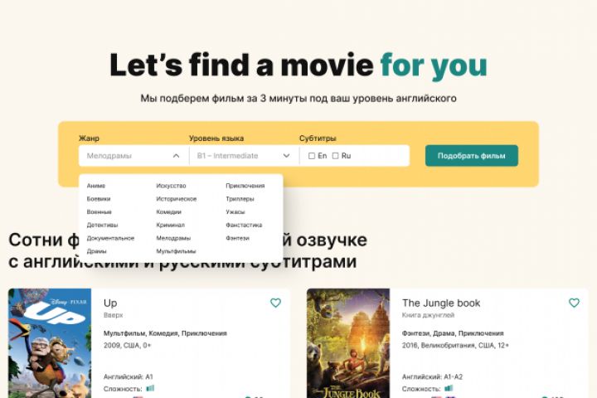Select Детективы in genre list
Viewport: 597px width, 398px height.
[102, 225]
